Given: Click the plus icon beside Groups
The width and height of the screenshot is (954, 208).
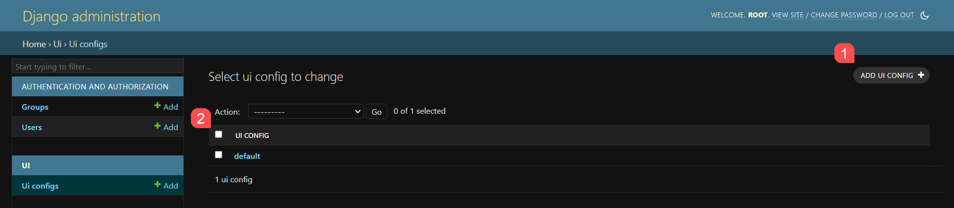Looking at the screenshot, I should click(x=158, y=106).
